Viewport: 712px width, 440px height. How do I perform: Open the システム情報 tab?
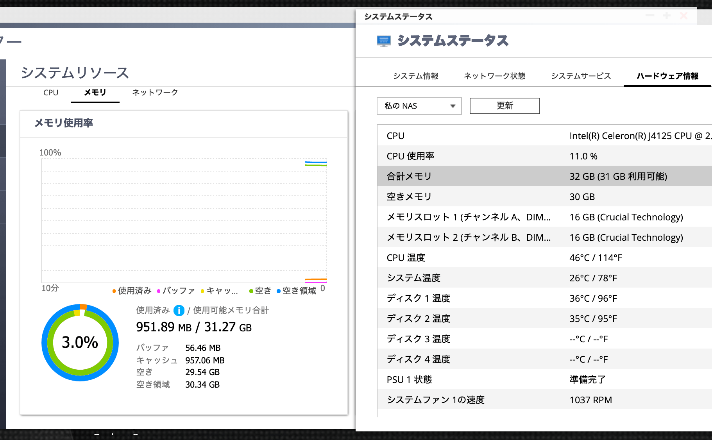(416, 76)
